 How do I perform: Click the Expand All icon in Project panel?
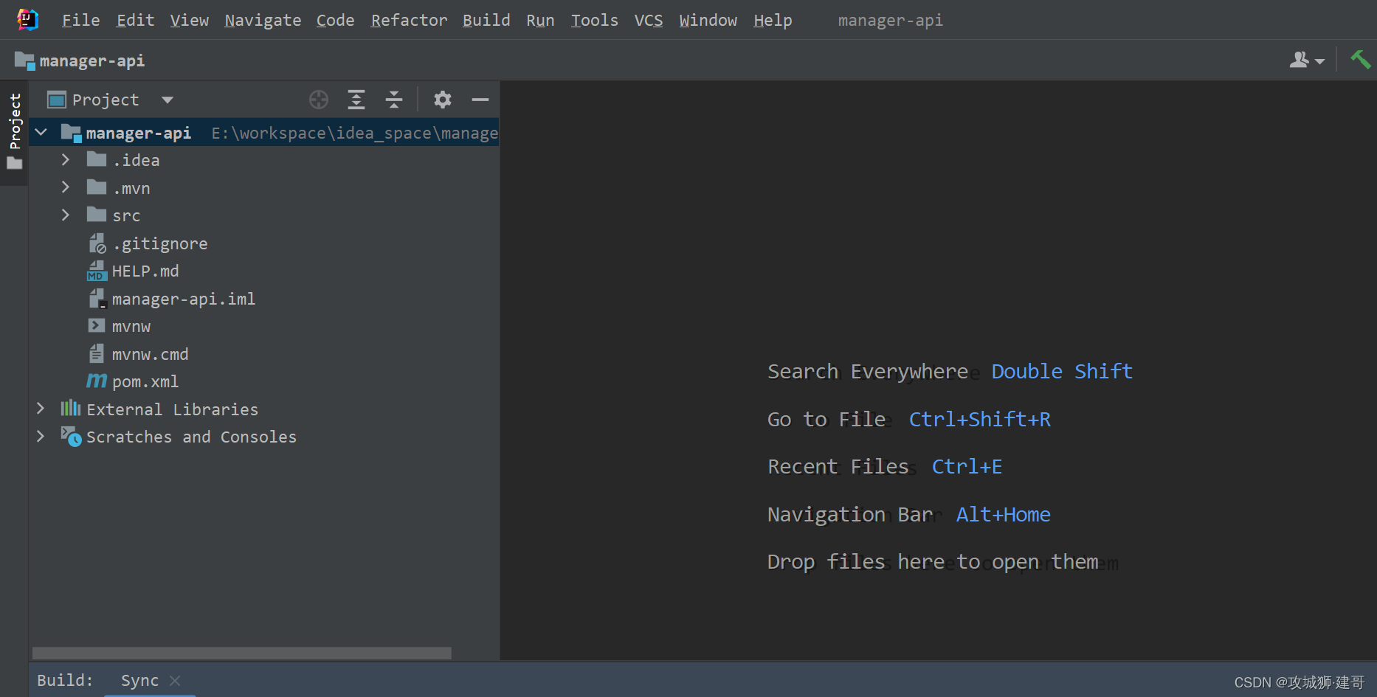coord(356,100)
